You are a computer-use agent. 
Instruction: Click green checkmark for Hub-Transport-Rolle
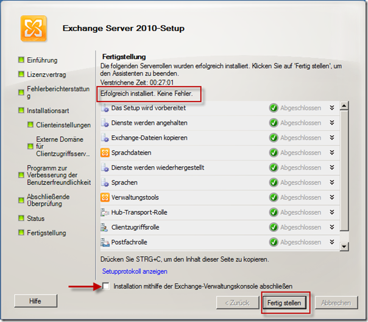pos(274,212)
